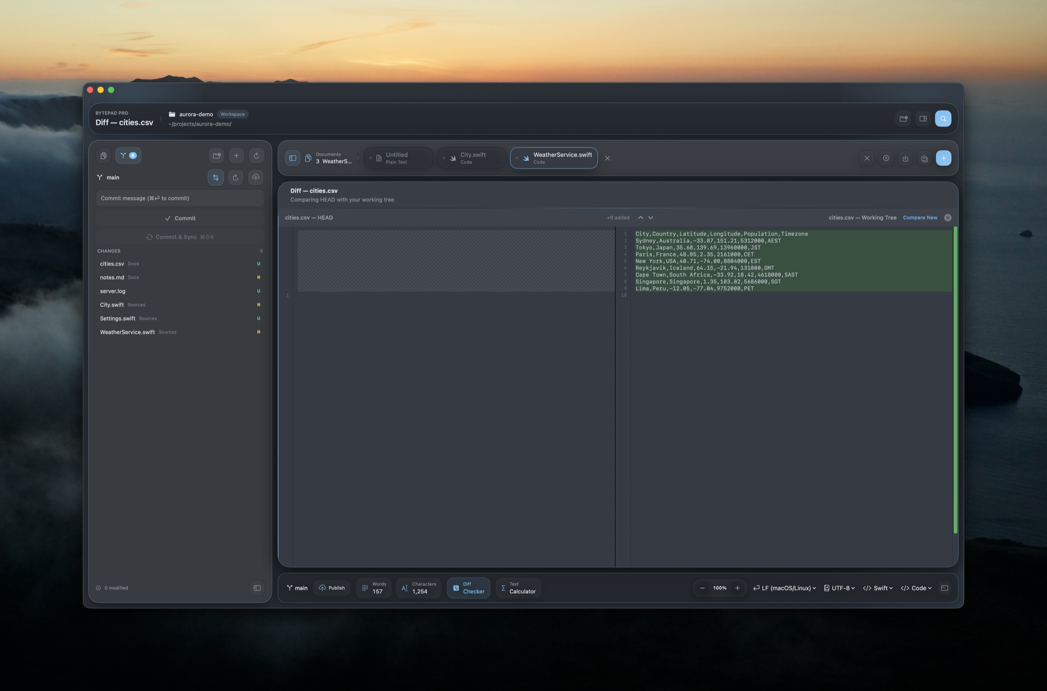The image size is (1047, 691).
Task: Click the save all documents icon
Action: click(x=924, y=158)
